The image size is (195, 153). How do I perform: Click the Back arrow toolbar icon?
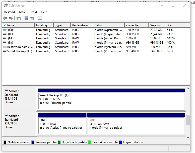[x=5, y=18]
